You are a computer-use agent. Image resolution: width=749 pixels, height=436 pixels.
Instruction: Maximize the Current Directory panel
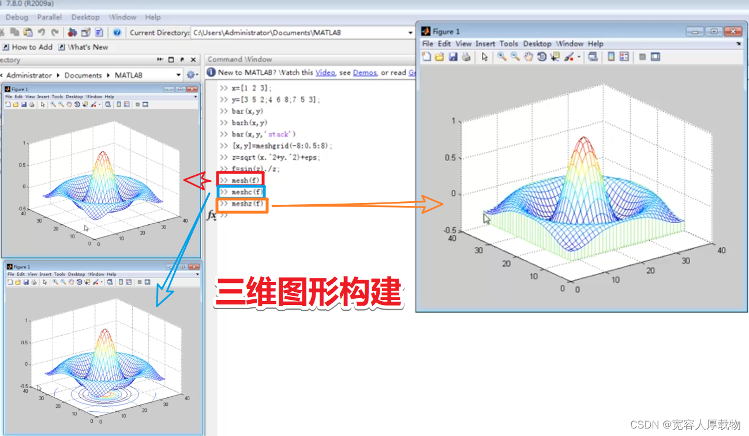point(171,59)
